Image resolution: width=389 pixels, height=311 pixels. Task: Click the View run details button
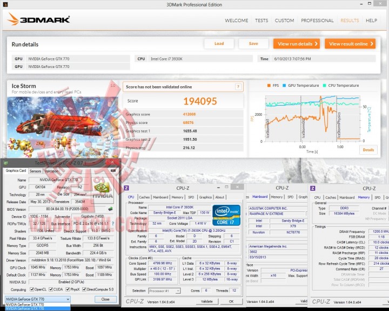(x=297, y=44)
